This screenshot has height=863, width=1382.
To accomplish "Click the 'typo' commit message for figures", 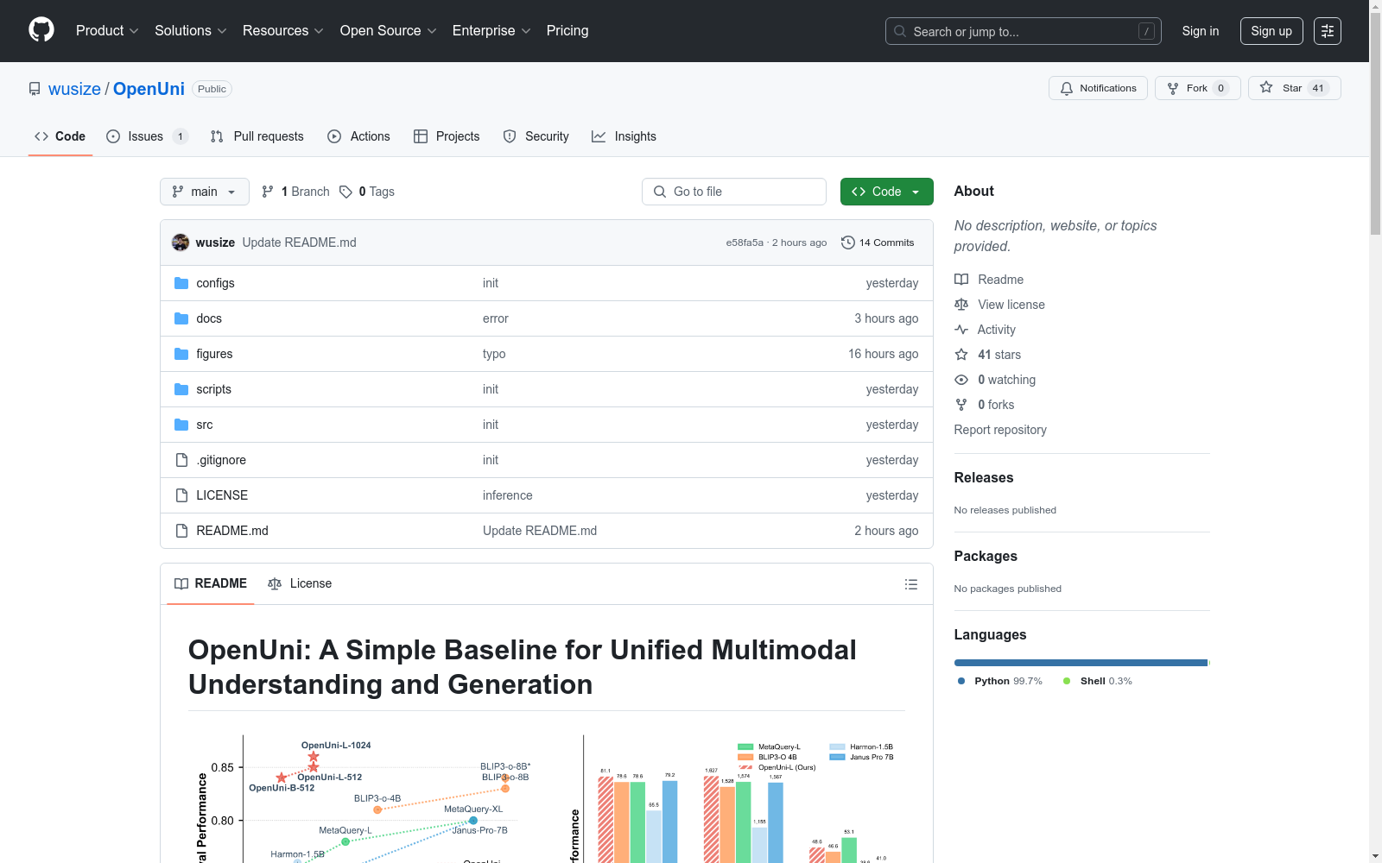I will (494, 354).
